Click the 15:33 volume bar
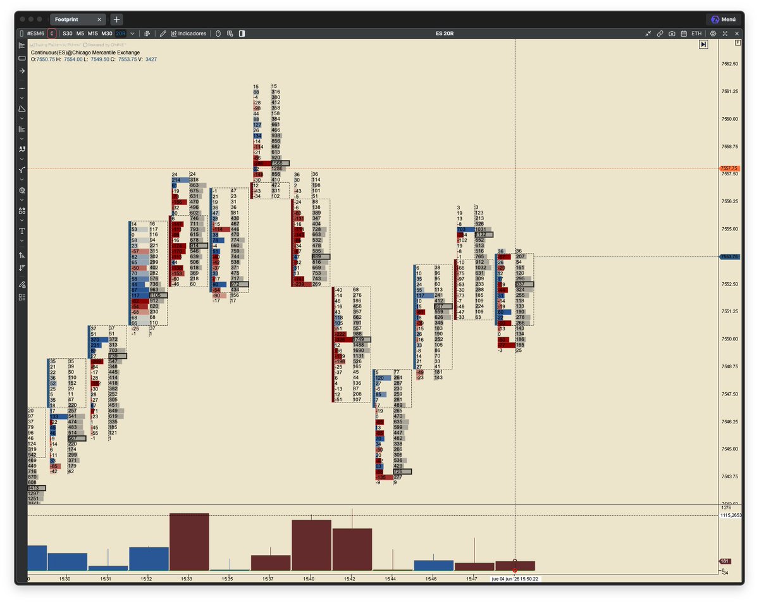The width and height of the screenshot is (759, 603). pyautogui.click(x=189, y=542)
